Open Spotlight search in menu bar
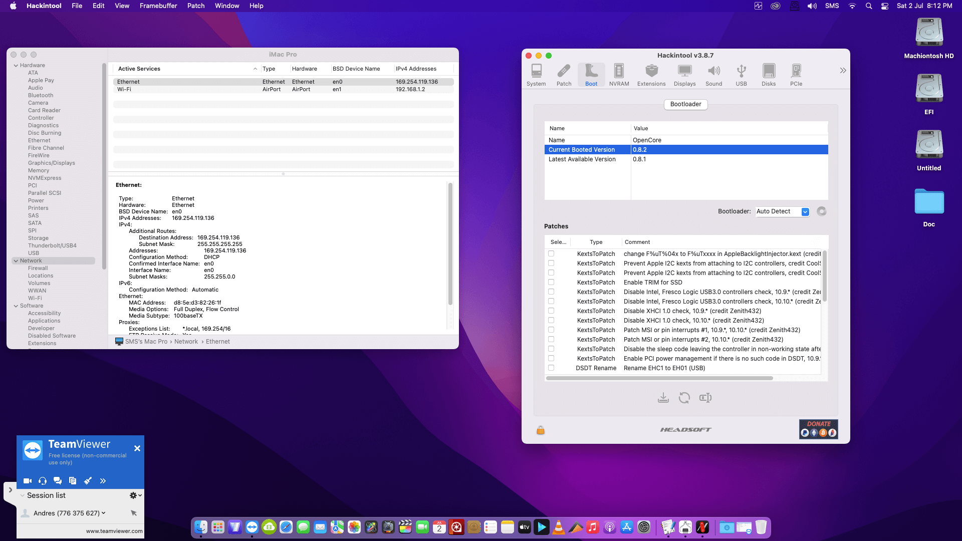Screen dimensions: 962x541 pyautogui.click(x=869, y=6)
